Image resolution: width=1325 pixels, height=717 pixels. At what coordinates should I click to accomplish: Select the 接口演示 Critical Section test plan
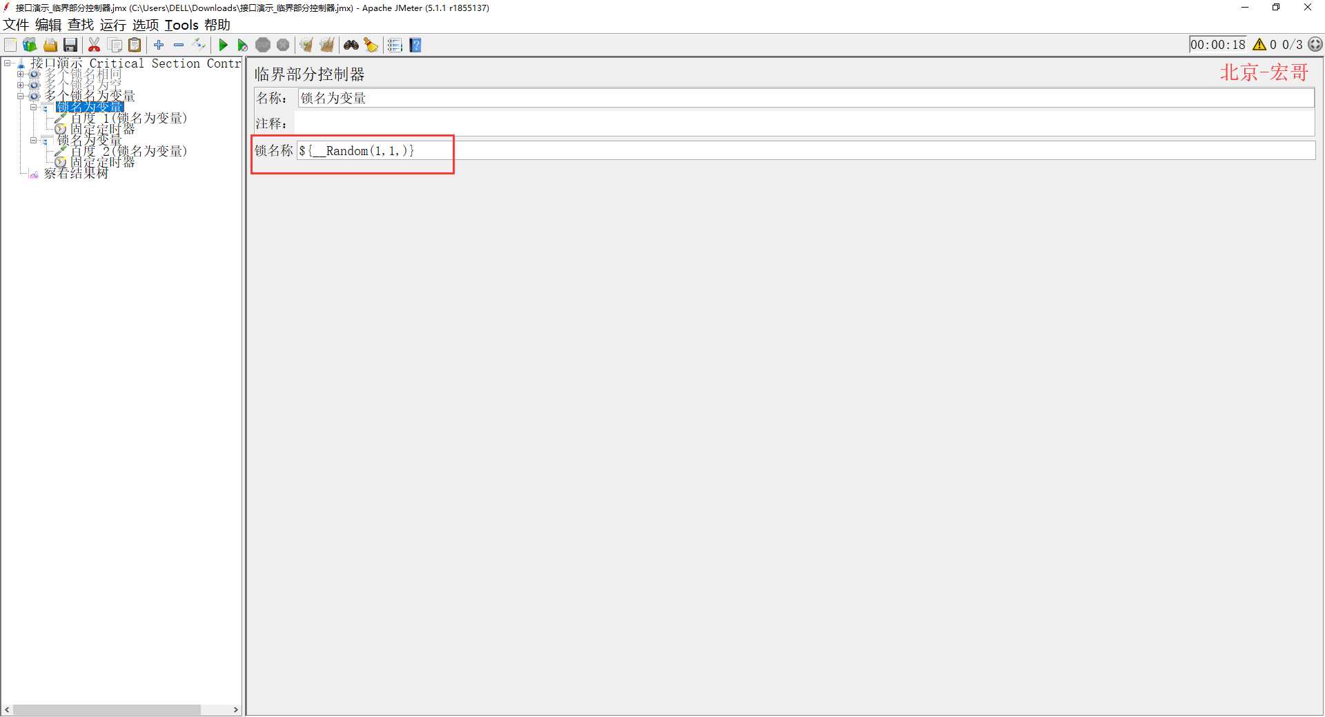pos(135,63)
